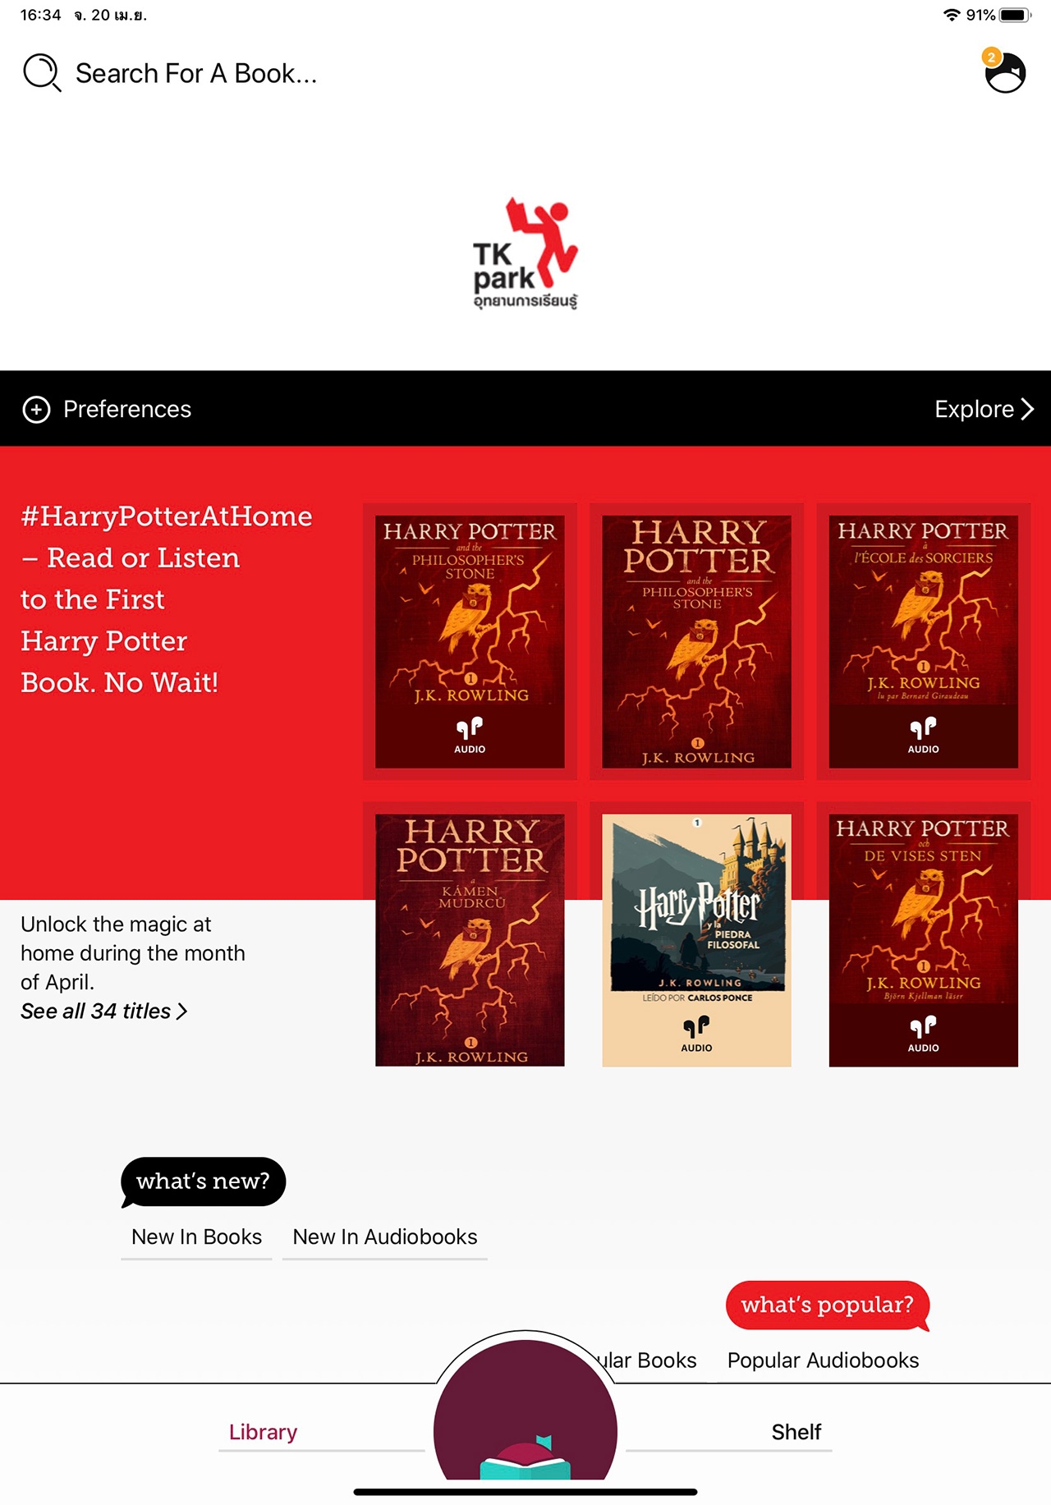Expand Explore with the chevron arrow
This screenshot has width=1051, height=1505.
(x=984, y=409)
